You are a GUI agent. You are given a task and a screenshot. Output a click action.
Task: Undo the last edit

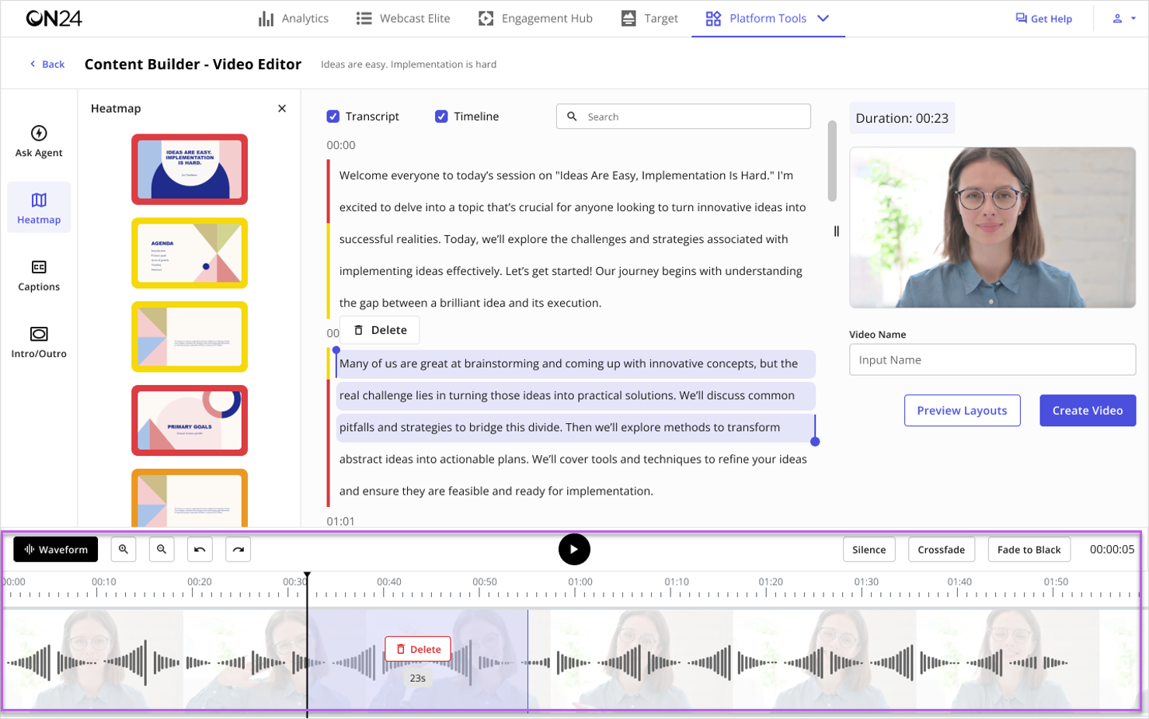click(200, 550)
